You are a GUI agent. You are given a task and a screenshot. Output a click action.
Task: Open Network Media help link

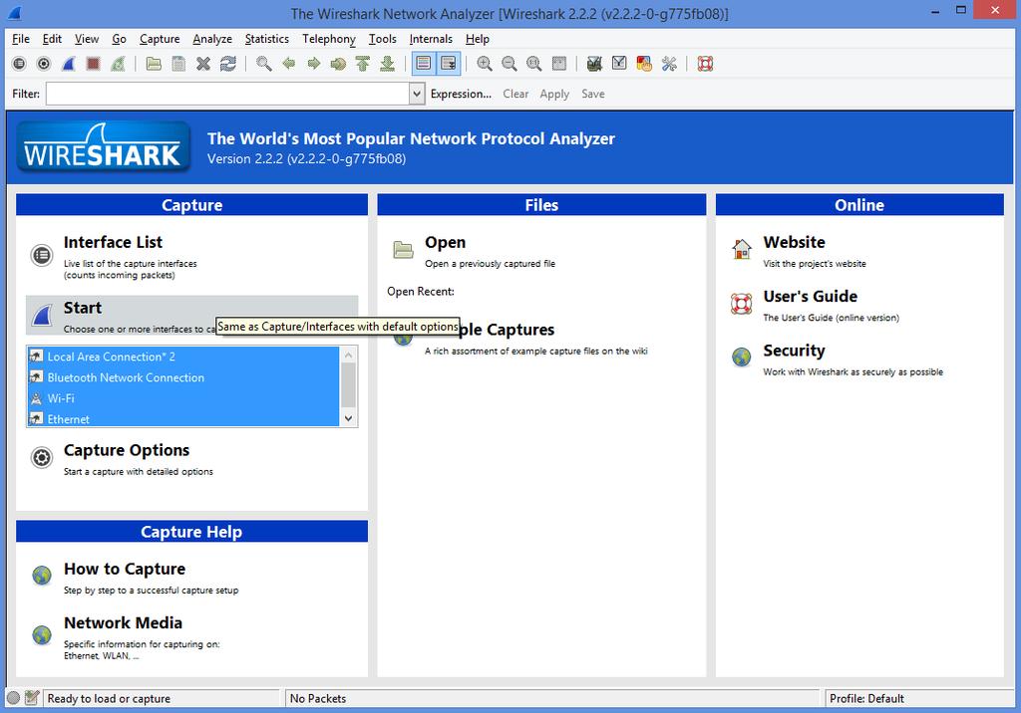pyautogui.click(x=123, y=622)
